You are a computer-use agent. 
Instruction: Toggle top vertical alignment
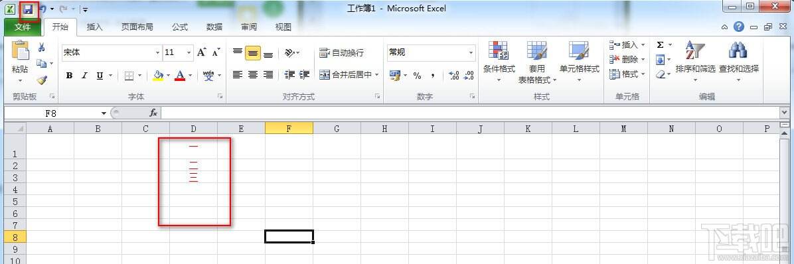point(238,52)
